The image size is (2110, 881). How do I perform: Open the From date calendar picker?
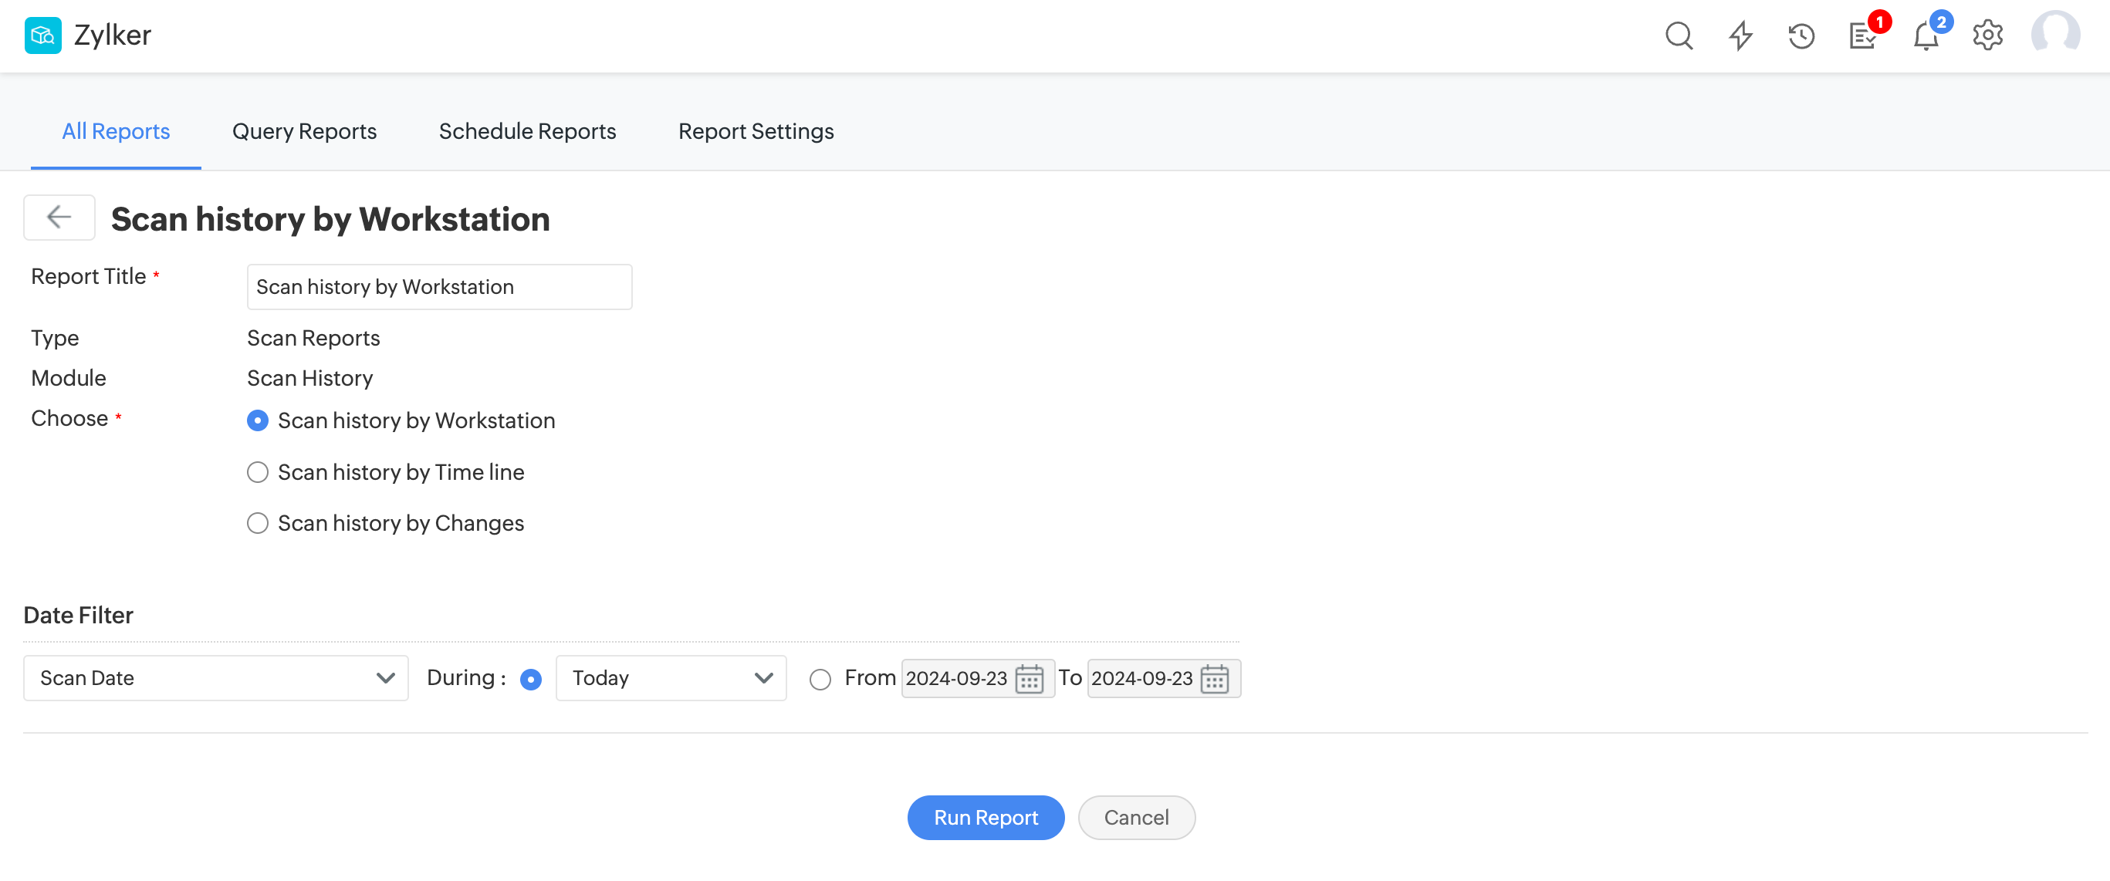(1029, 679)
